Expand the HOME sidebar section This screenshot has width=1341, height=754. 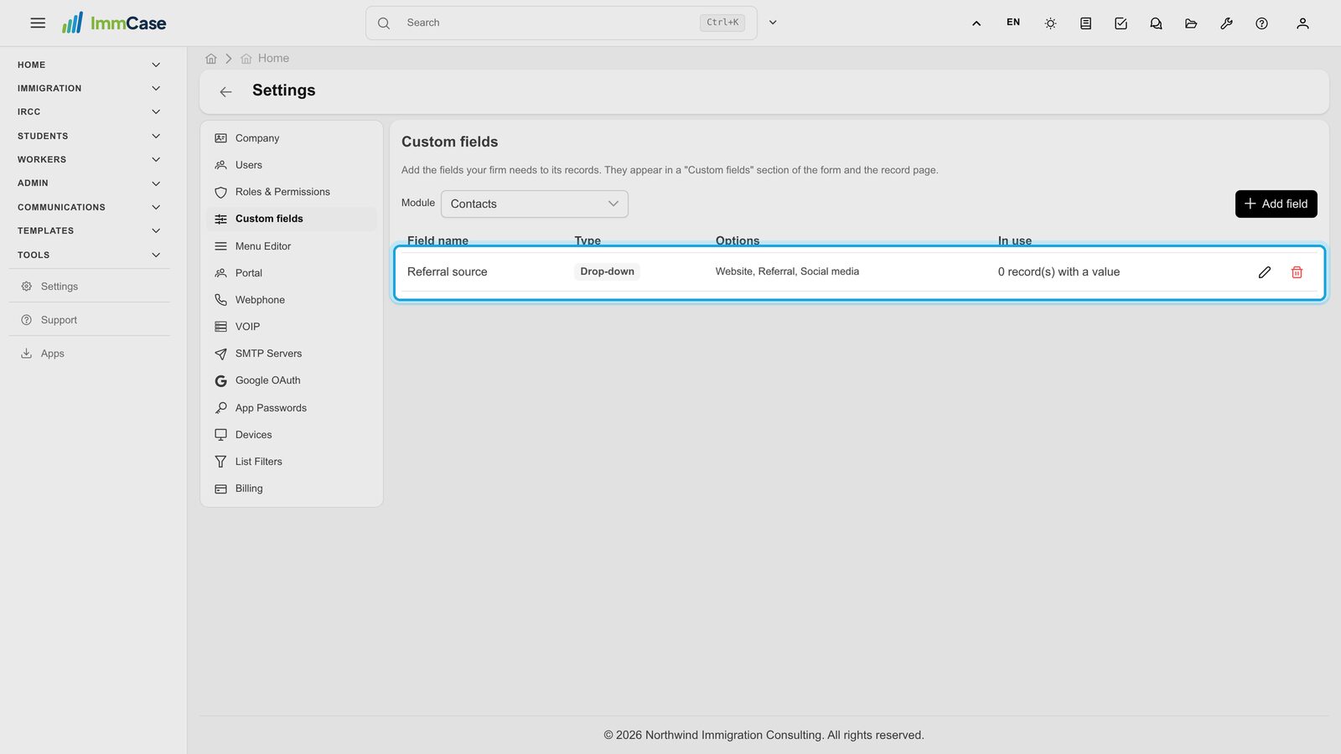pos(89,65)
